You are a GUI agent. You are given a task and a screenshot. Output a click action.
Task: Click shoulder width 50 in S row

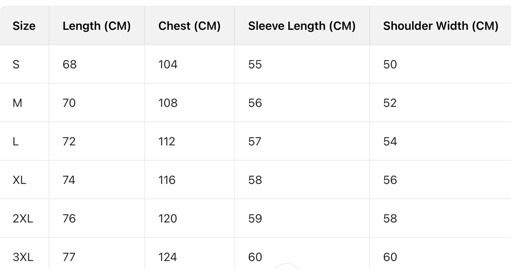390,64
